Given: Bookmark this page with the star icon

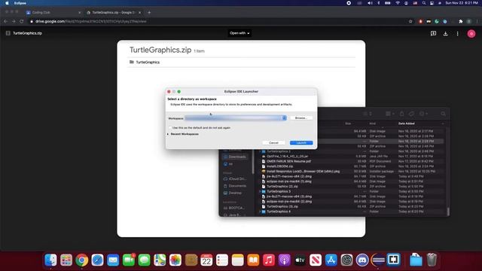Looking at the screenshot, I should pos(410,22).
